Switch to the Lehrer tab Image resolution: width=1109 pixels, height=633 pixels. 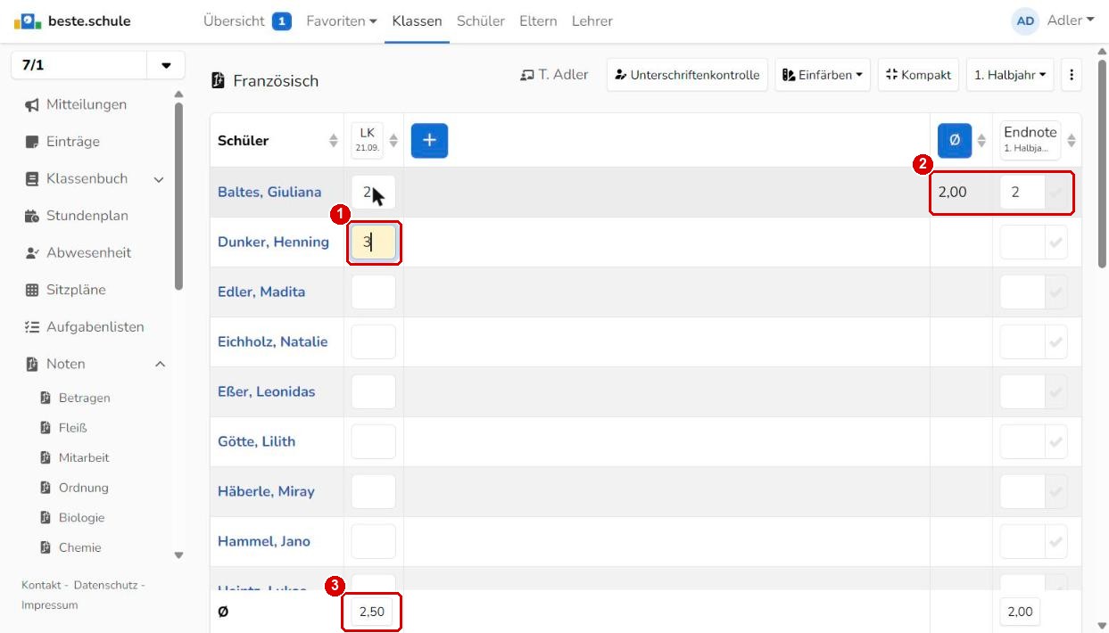click(x=592, y=21)
